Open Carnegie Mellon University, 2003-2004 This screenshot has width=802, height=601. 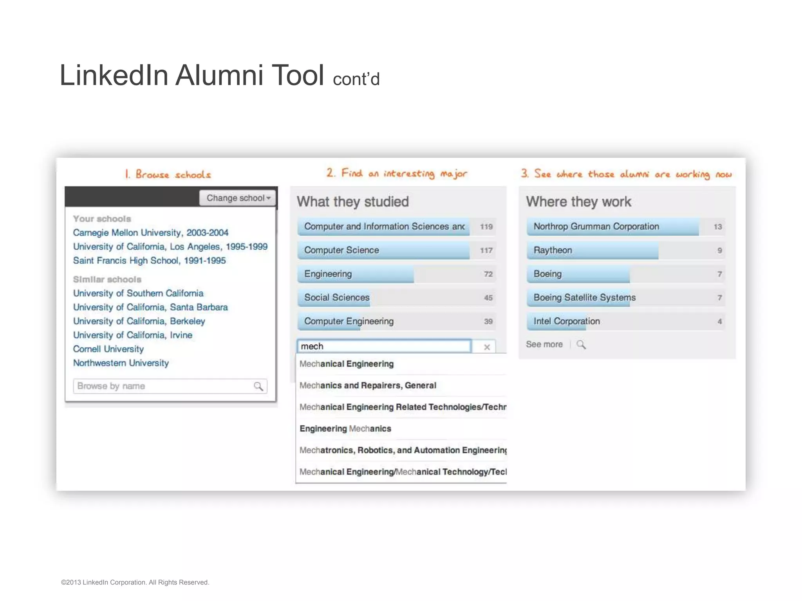point(150,233)
